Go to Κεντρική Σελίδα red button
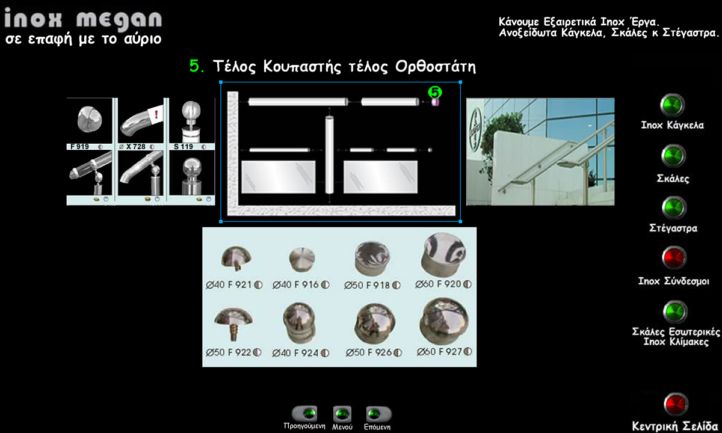Viewport: 722px width, 433px height. 675,404
